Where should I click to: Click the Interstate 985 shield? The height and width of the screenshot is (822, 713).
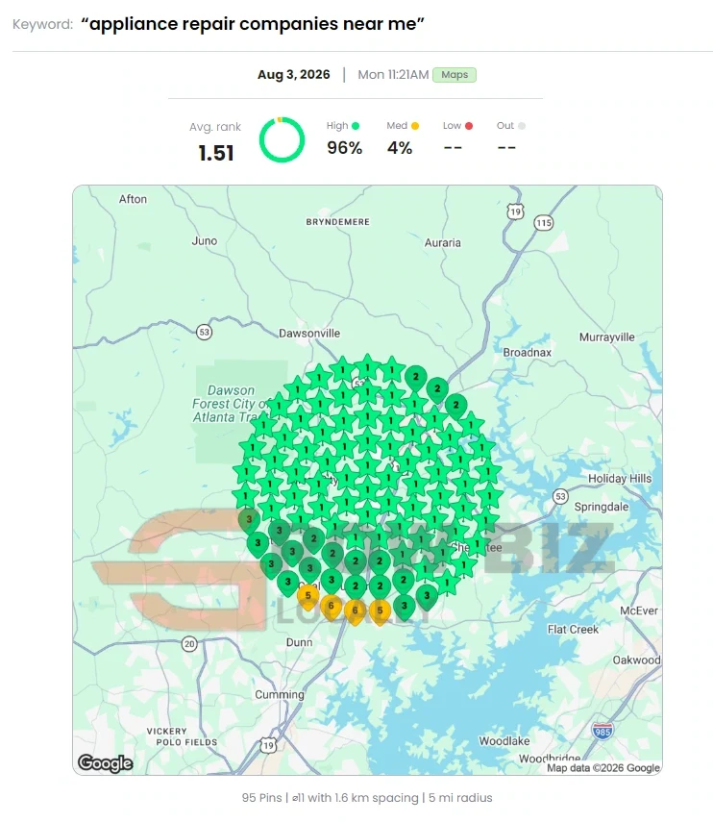coord(602,731)
